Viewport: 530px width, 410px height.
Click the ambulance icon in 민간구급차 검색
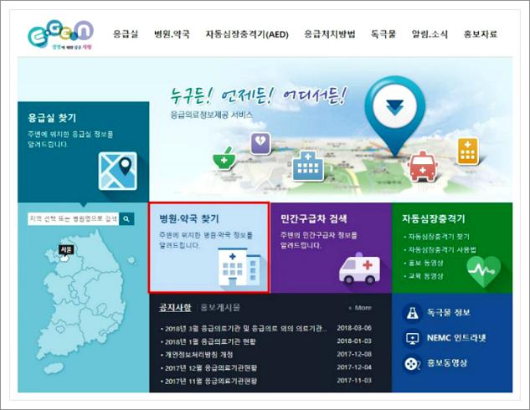[x=359, y=268]
